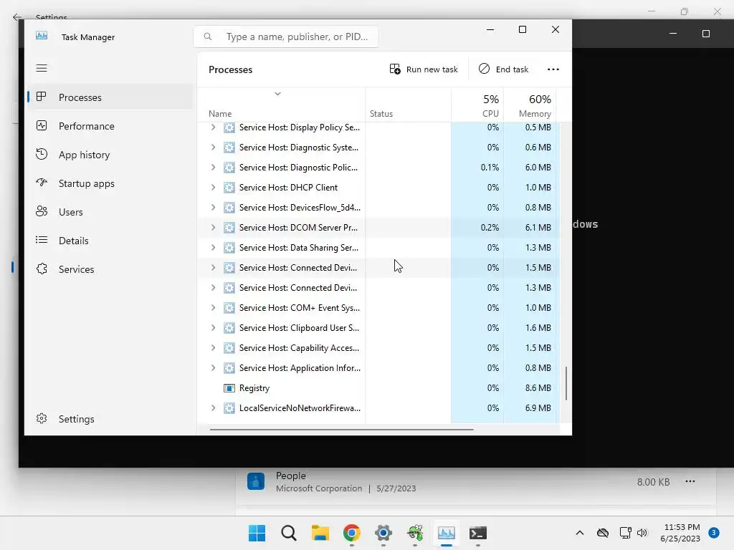Expand Service Host: DevicesFlow row
This screenshot has width=734, height=550.
coord(213,207)
